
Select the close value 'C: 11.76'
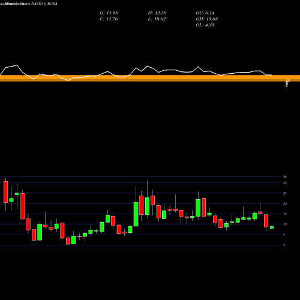click(109, 19)
